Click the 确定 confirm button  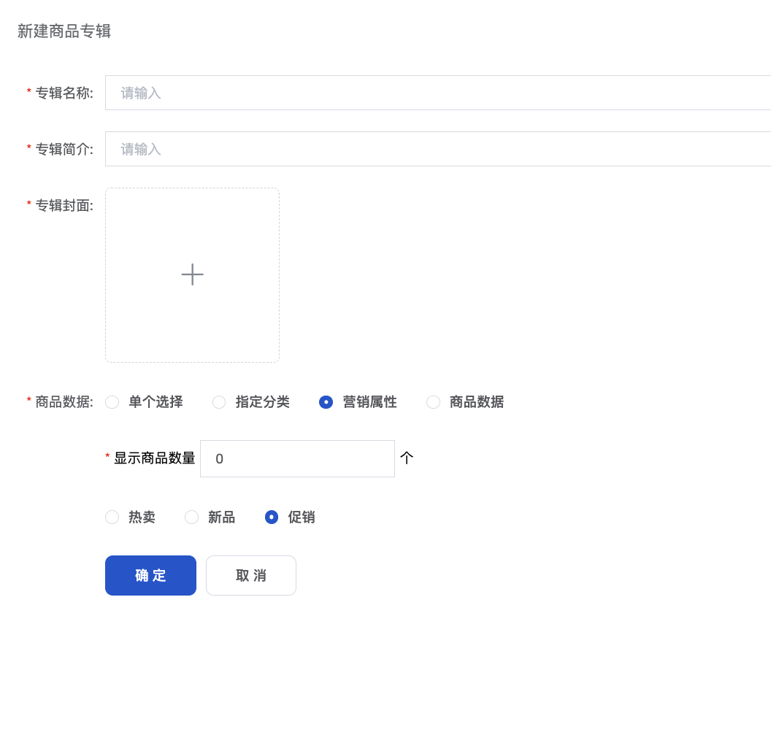150,575
